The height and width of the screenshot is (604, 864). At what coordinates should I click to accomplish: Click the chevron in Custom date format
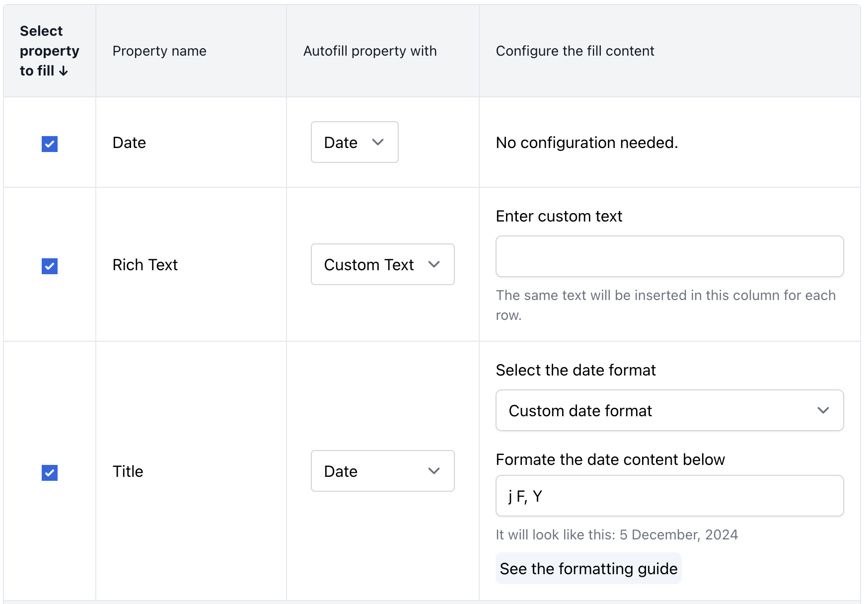823,410
